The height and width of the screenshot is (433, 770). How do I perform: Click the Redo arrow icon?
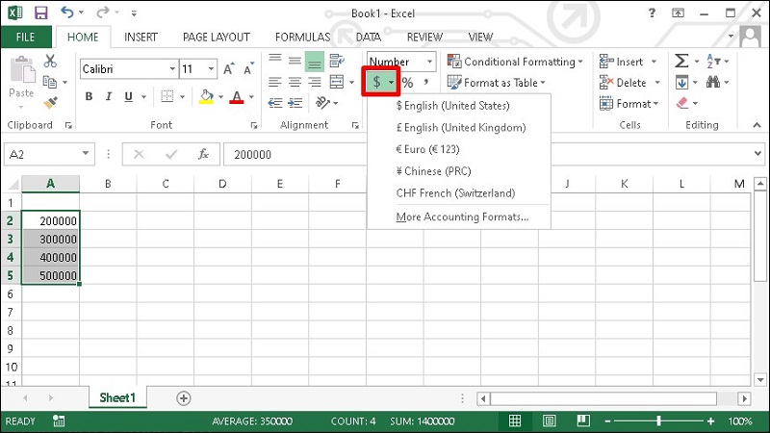103,13
